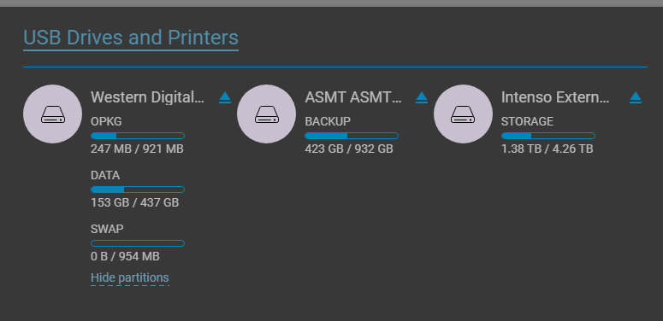Click the SWAP partition usage bar
This screenshot has width=663, height=321.
pos(138,243)
